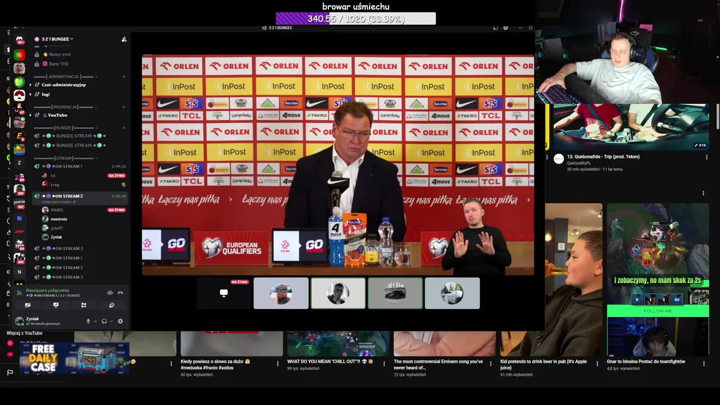Screen dimensions: 720x405
Task: Toggle camera in voice panel
Action: 28,305
